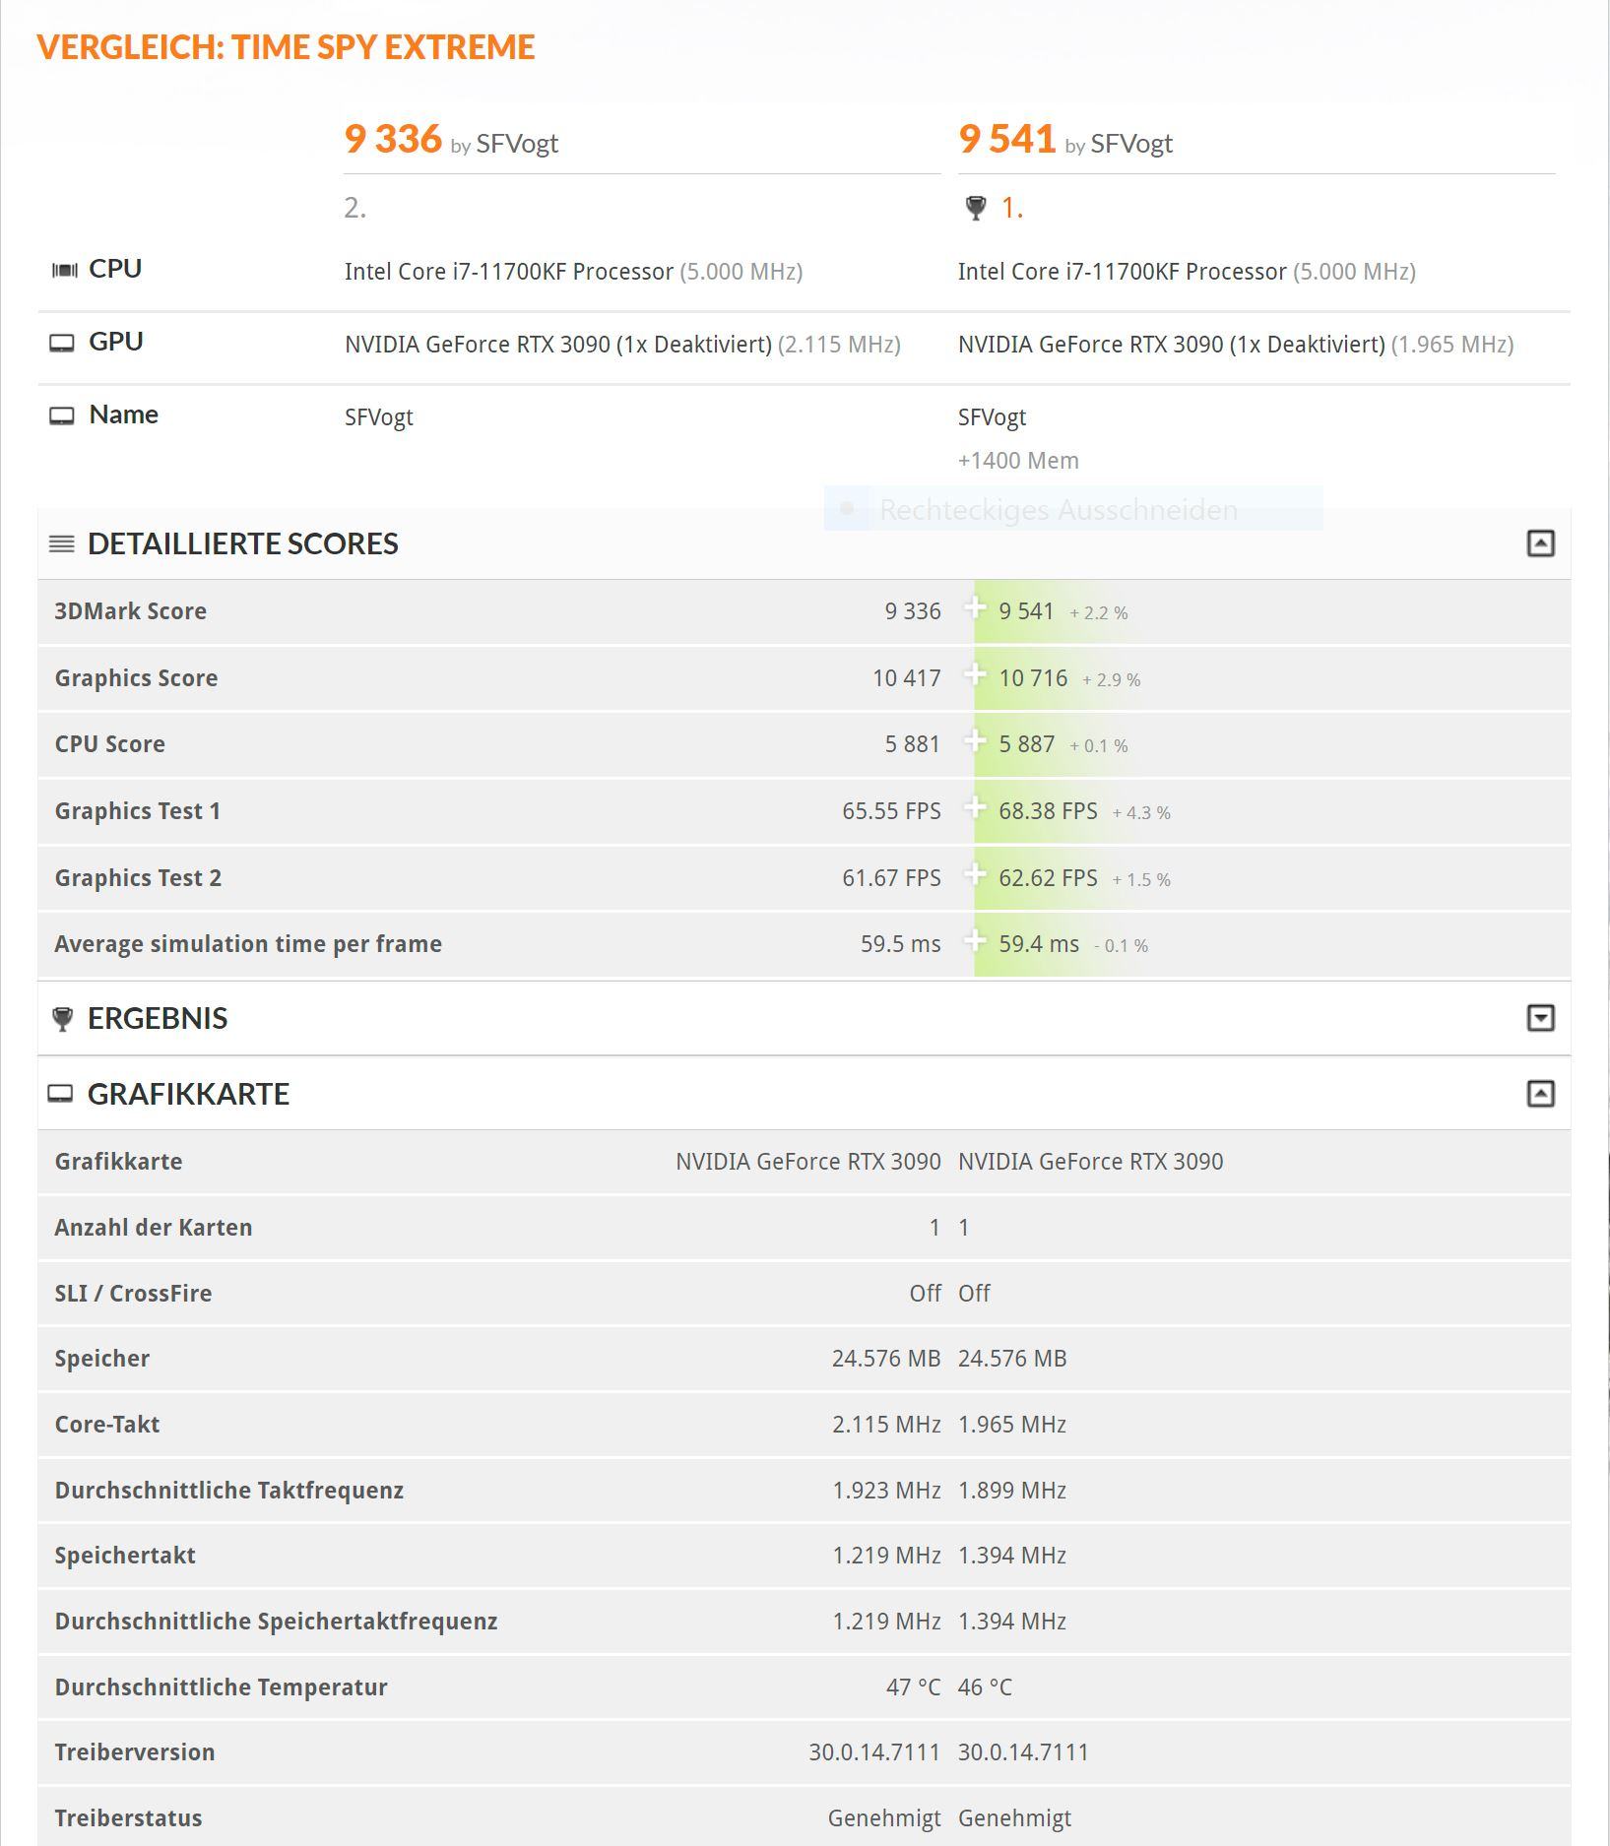1610x1846 pixels.
Task: Click the 9 541 score heading
Action: (1006, 139)
